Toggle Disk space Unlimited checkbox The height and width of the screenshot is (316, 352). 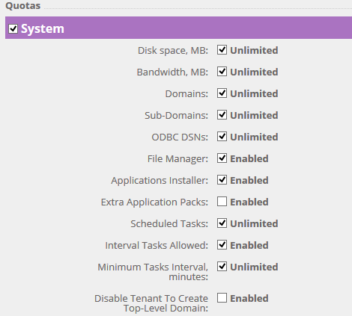click(x=222, y=50)
